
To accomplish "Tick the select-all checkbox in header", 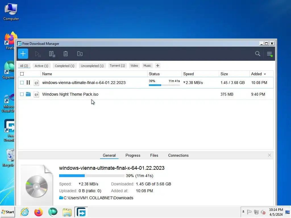I will click(x=22, y=74).
